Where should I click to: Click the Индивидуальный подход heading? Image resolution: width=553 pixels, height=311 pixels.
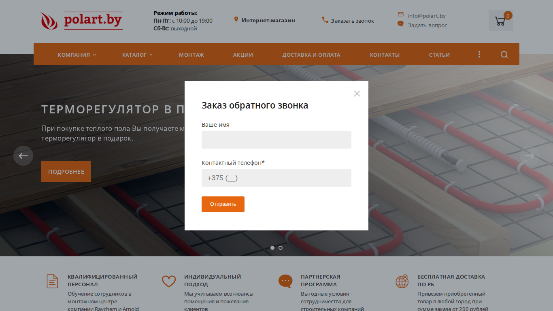(x=213, y=281)
